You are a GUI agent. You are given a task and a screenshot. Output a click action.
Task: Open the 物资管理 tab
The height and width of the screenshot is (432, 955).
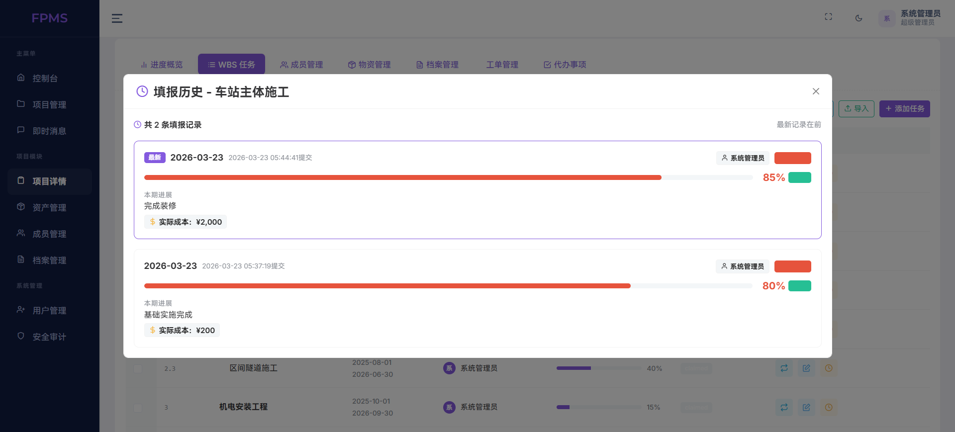pyautogui.click(x=369, y=65)
